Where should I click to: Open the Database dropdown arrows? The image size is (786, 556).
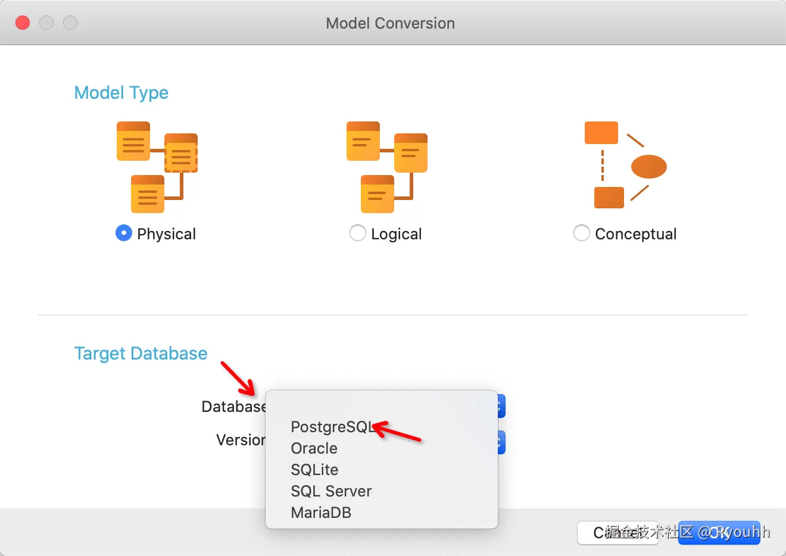click(x=501, y=407)
